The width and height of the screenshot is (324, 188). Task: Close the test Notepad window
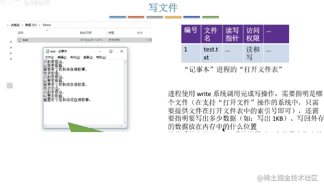point(122,51)
